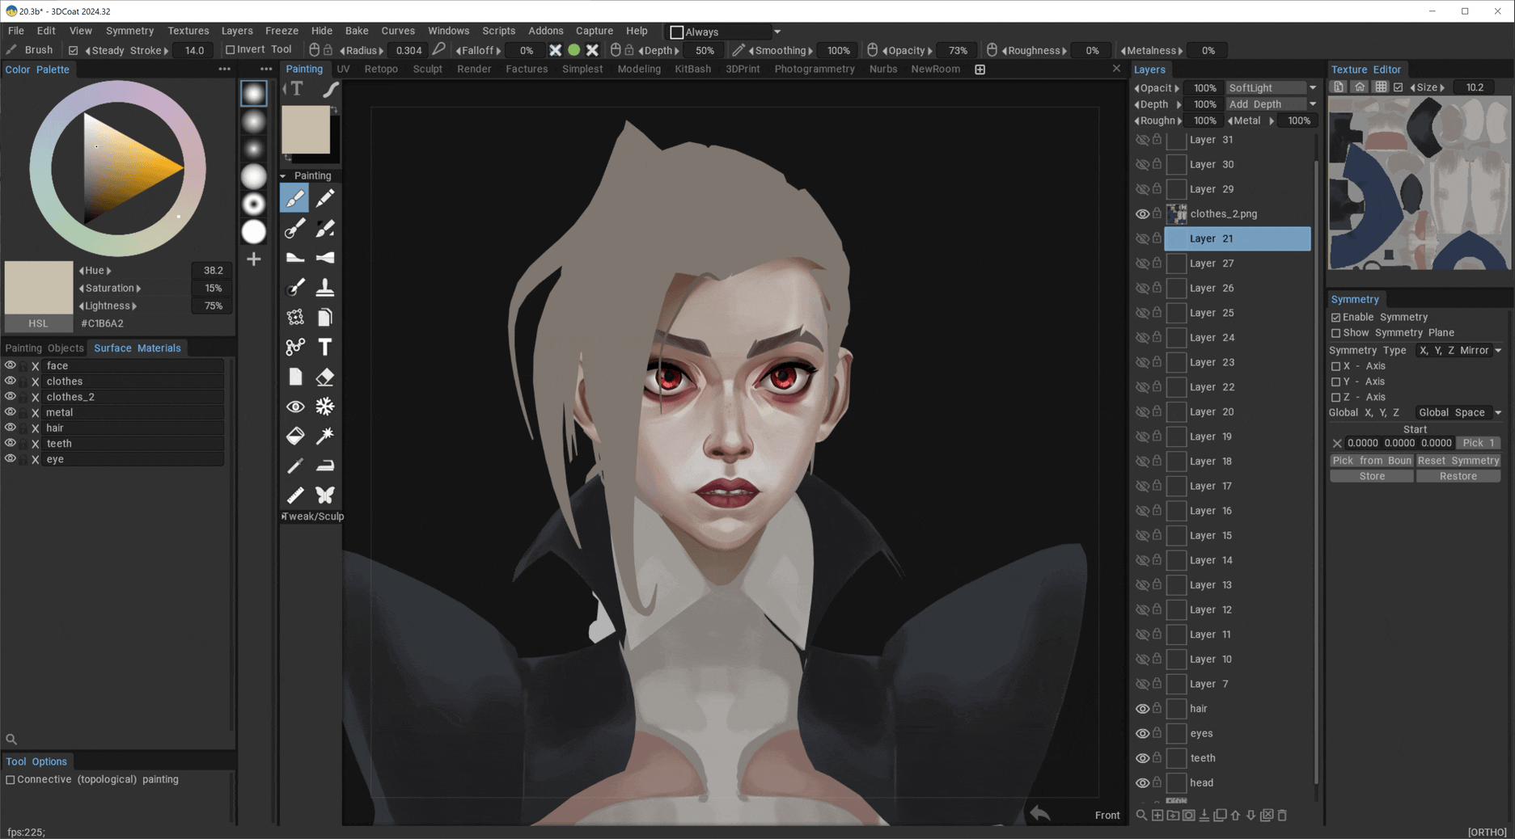Viewport: 1515px width, 839px height.
Task: Duplicate layer using the copy icon
Action: click(1220, 816)
